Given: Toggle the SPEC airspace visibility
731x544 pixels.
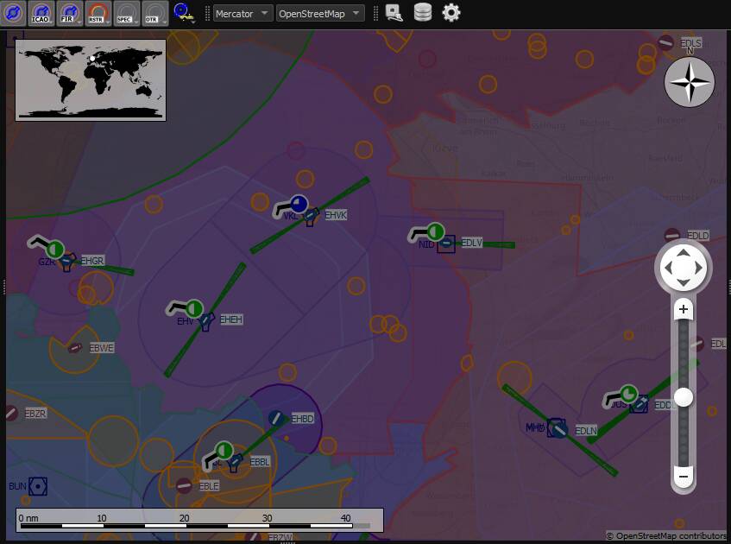Looking at the screenshot, I should click(x=123, y=13).
